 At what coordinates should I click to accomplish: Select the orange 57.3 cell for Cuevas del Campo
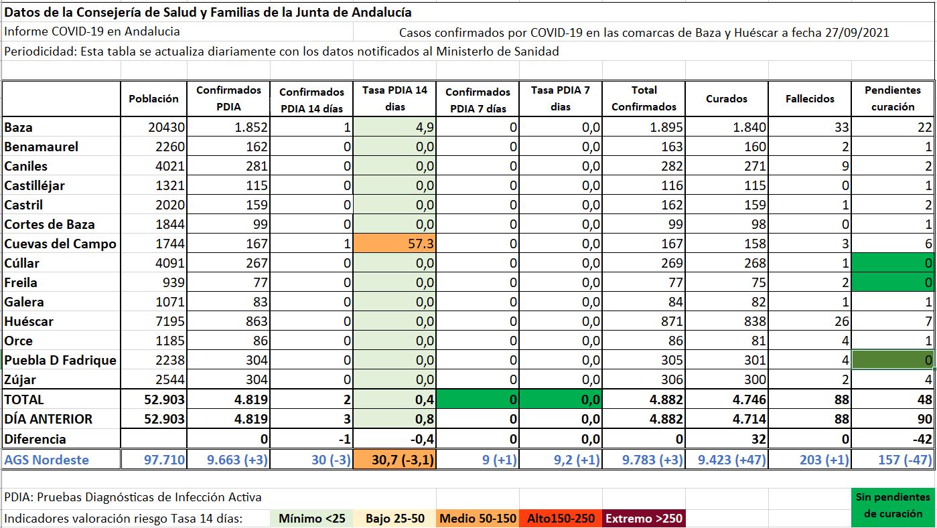(x=394, y=244)
